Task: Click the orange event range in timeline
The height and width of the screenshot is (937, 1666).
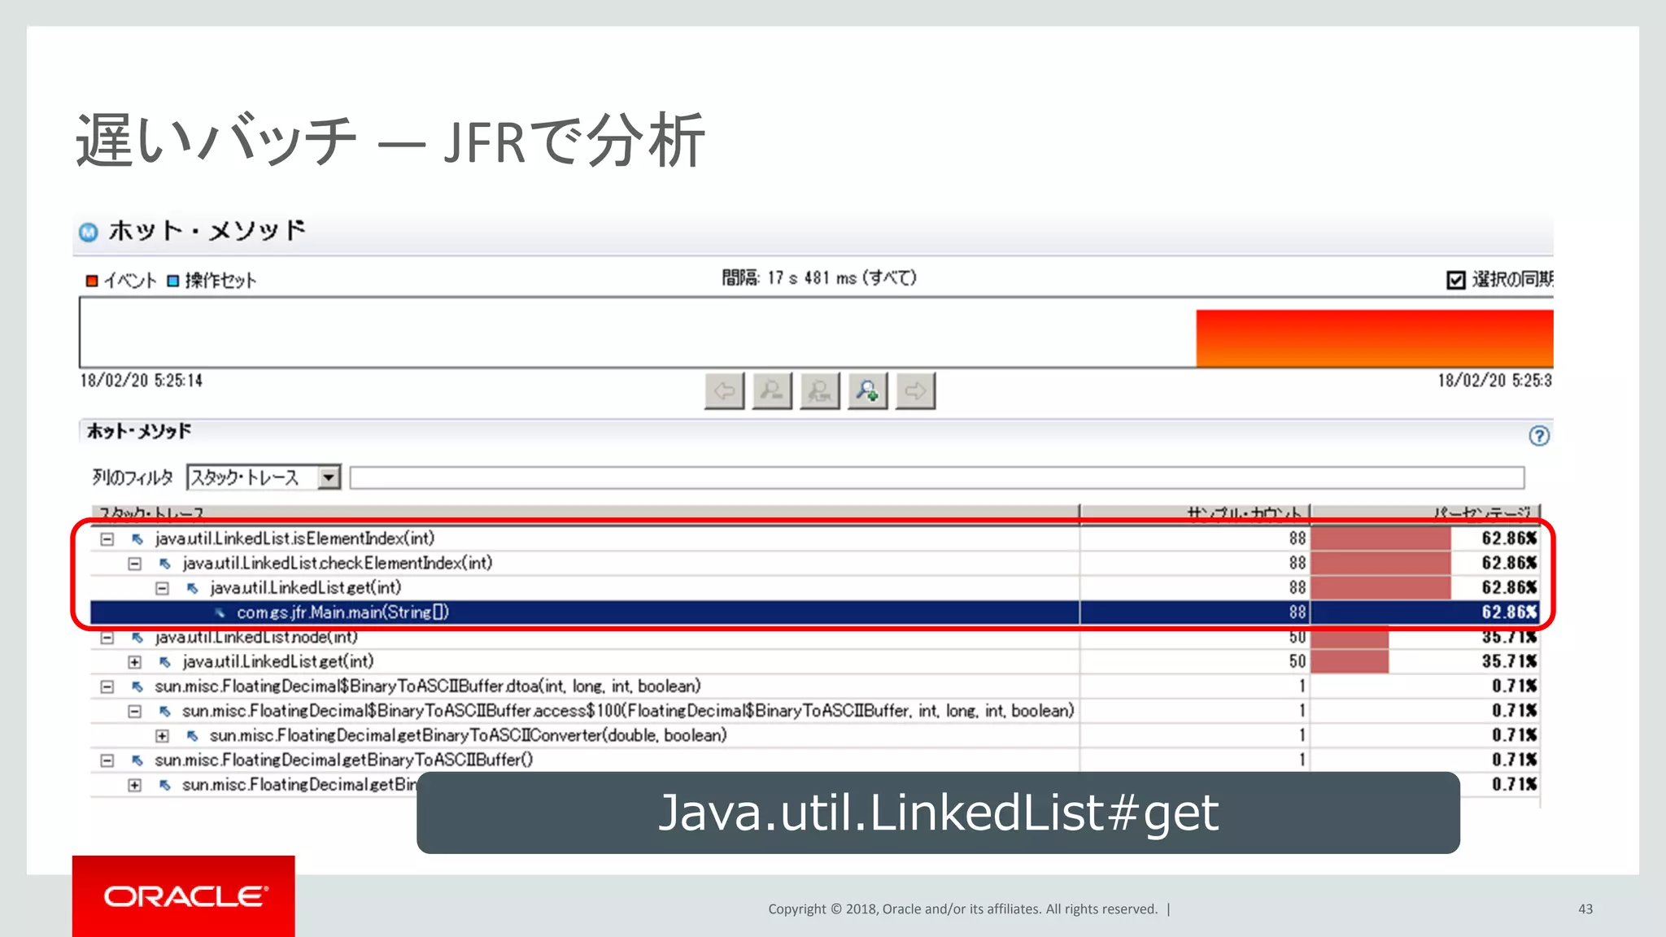Action: click(x=1374, y=338)
